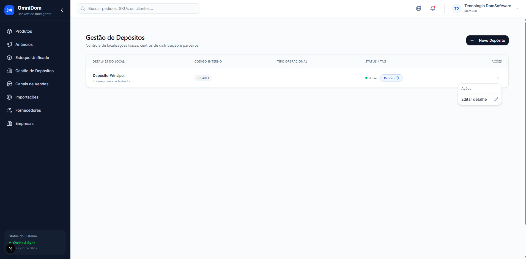The width and height of the screenshot is (526, 259).
Task: Click the Importações globe icon in sidebar
Action: (x=9, y=97)
